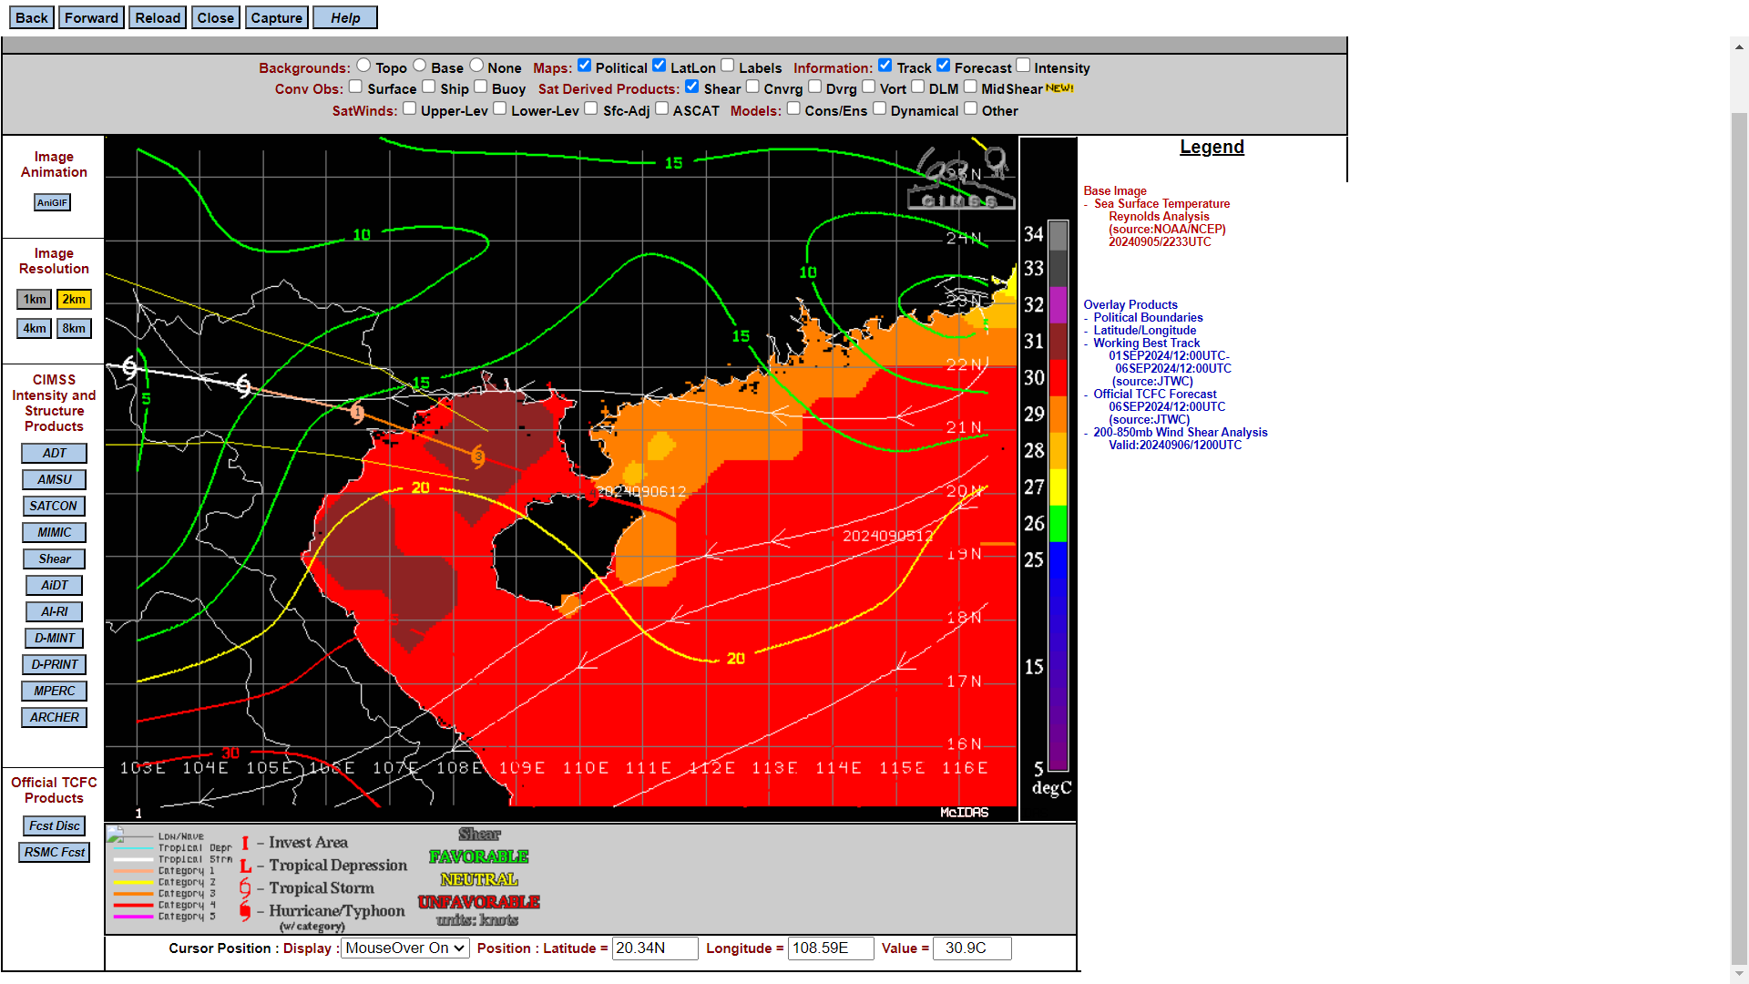Enable the Labels maps checkbox

pyautogui.click(x=728, y=66)
